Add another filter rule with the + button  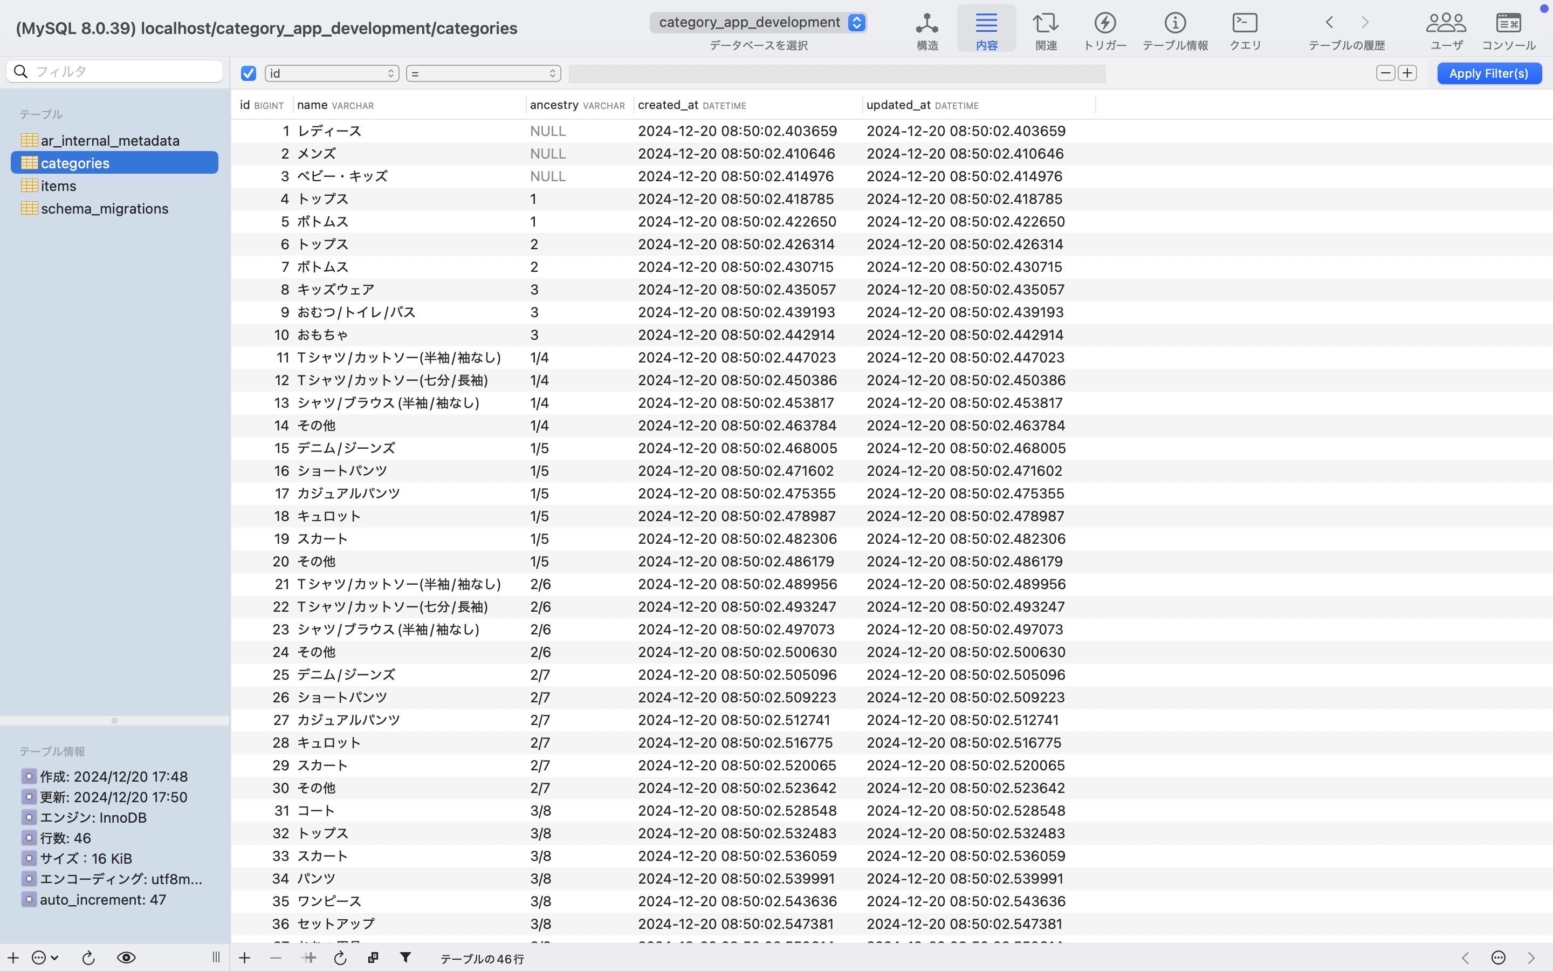pyautogui.click(x=1407, y=73)
